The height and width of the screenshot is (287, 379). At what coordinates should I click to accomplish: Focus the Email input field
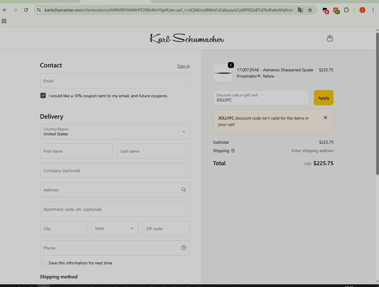115,81
